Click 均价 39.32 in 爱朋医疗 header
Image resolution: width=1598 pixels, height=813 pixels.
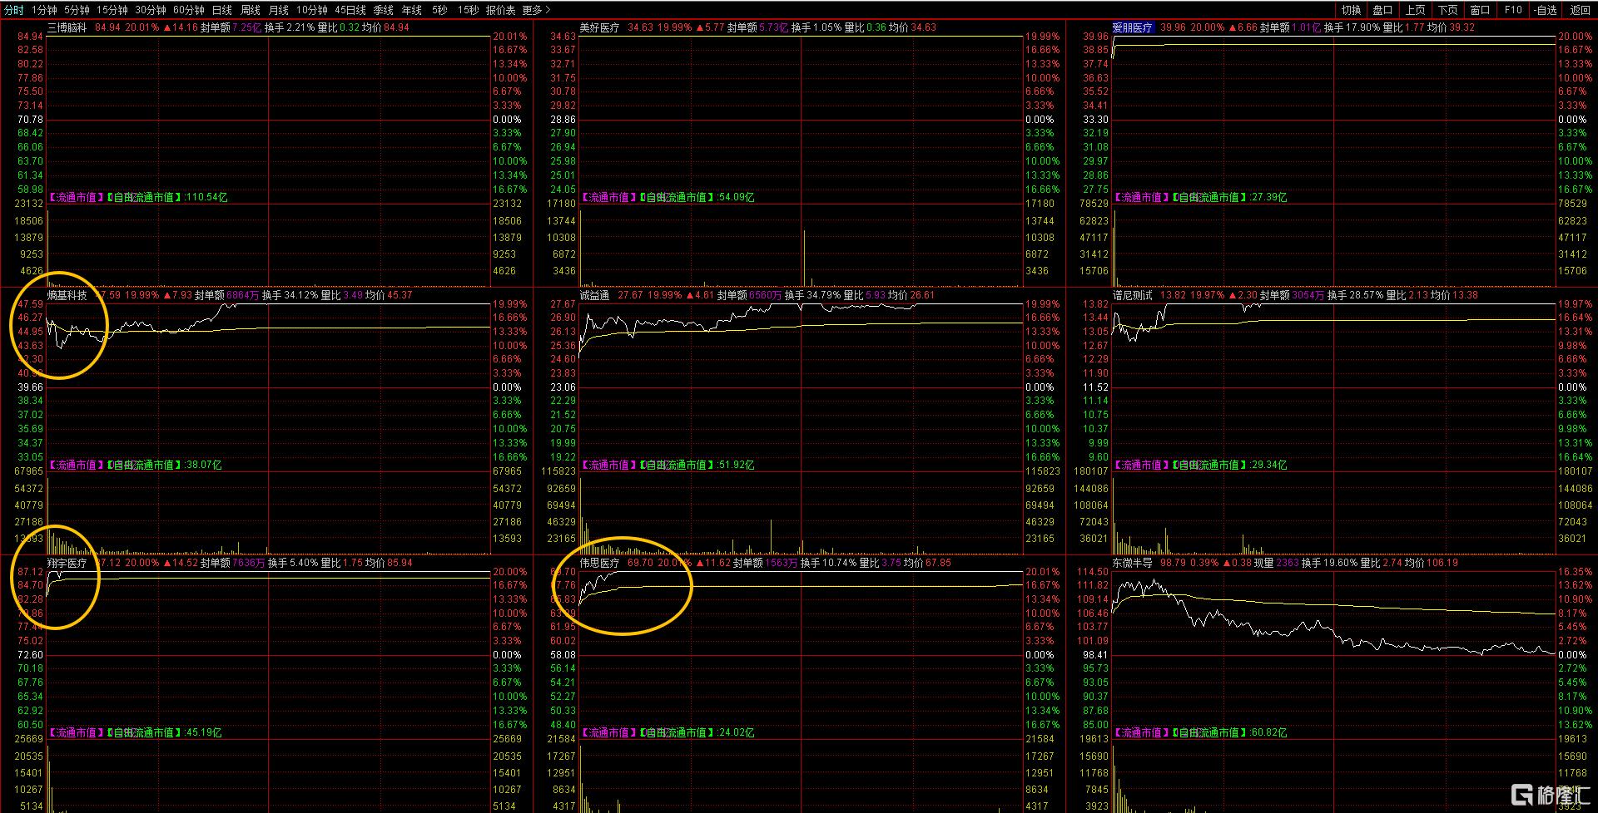tap(1451, 27)
